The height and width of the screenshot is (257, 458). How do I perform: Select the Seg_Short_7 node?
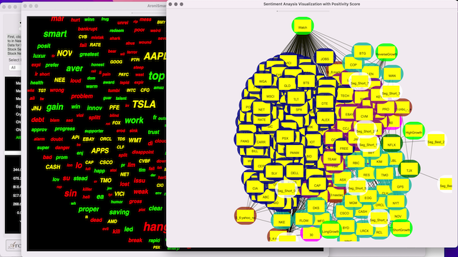(359, 82)
